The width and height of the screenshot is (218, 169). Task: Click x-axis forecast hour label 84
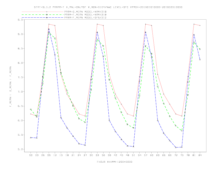(x=200, y=155)
